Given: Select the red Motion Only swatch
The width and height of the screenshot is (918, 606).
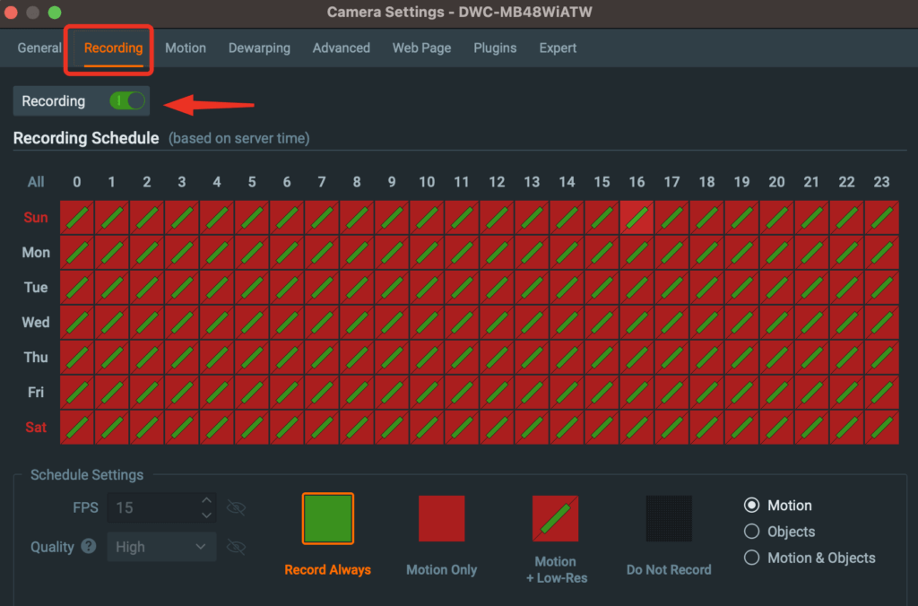Looking at the screenshot, I should click(441, 519).
